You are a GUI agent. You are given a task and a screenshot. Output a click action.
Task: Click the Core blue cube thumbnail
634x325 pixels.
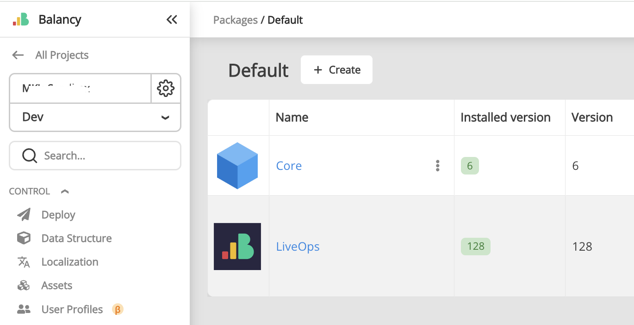tap(237, 166)
